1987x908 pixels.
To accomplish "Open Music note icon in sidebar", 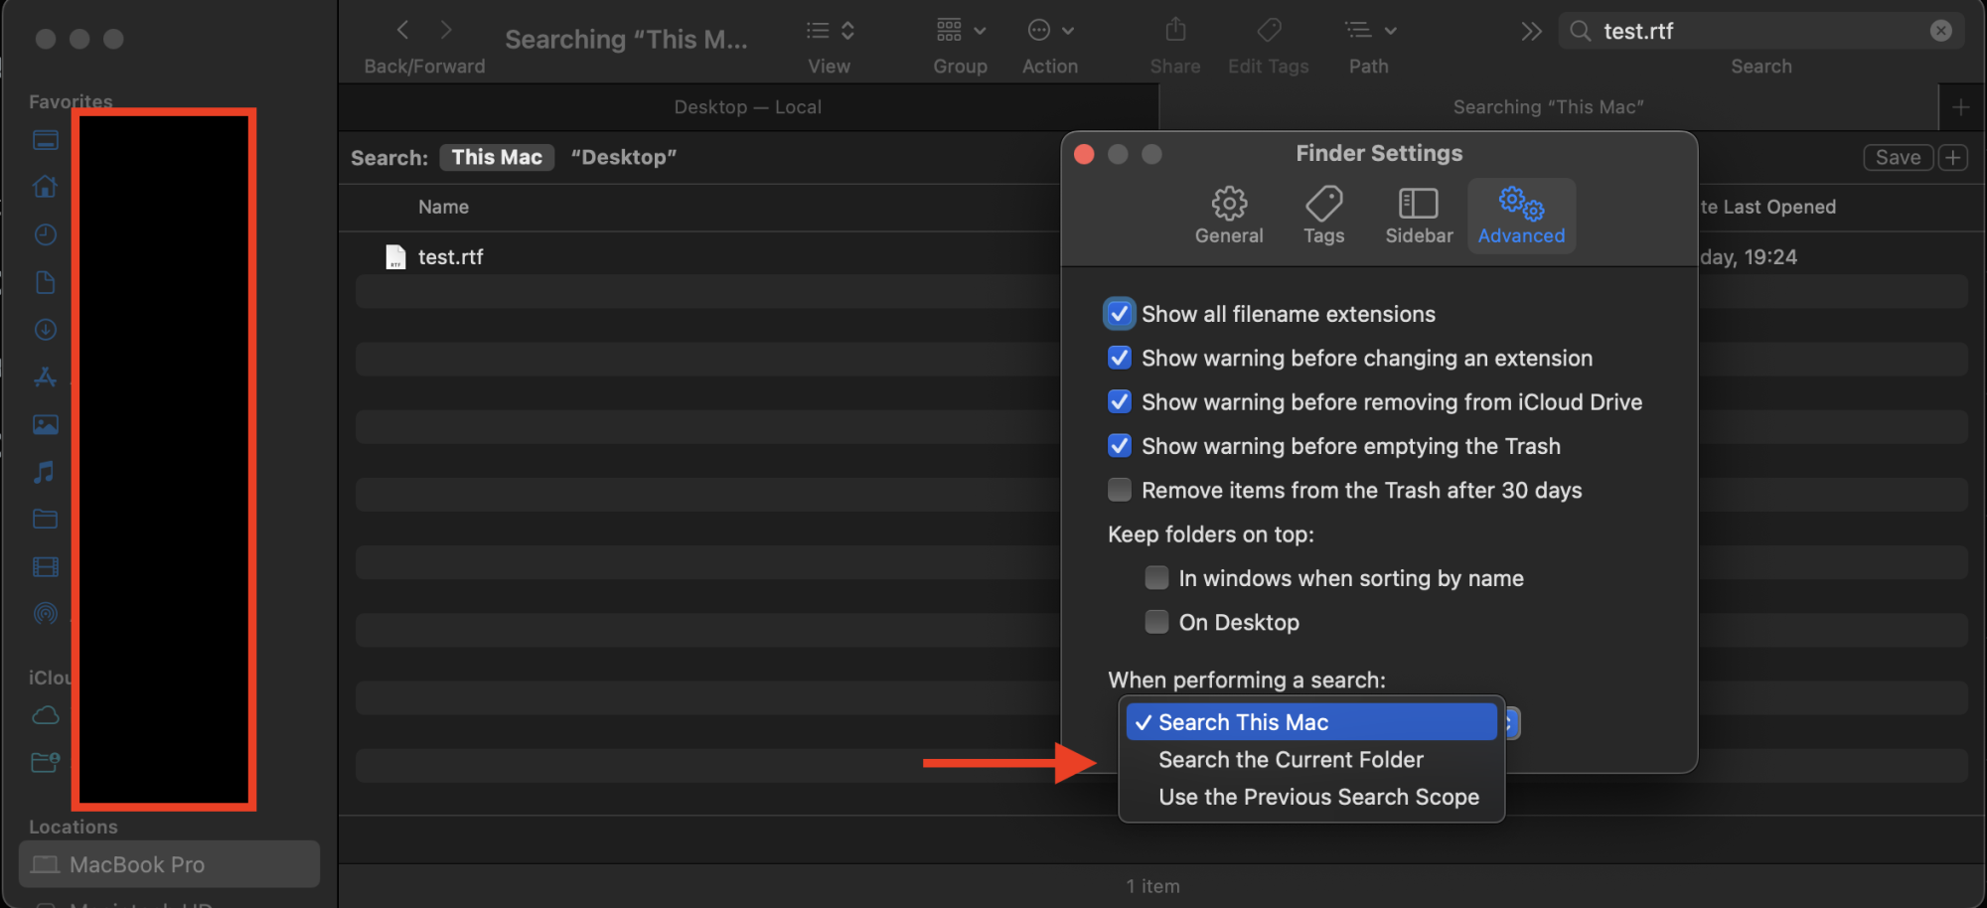I will coord(45,472).
